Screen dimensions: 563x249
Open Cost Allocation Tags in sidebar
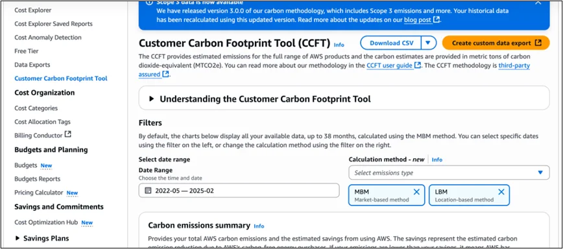point(42,122)
